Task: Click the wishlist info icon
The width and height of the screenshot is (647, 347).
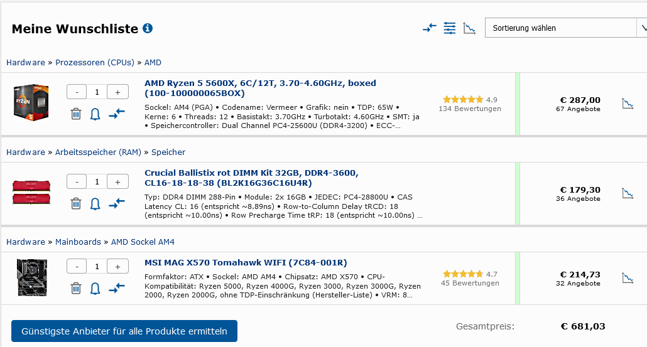Action: click(x=148, y=28)
